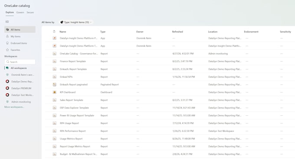The width and height of the screenshot is (295, 159).
Task: Click report icon for Budget- & Maßnahmen Report
Action: [54, 154]
